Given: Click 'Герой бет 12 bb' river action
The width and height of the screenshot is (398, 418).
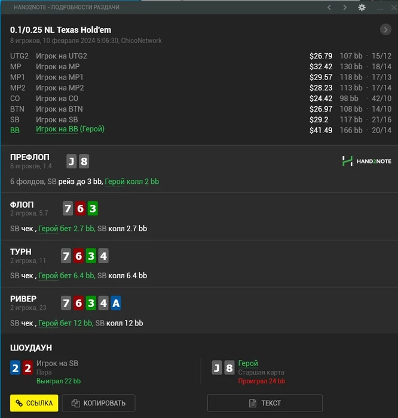Looking at the screenshot, I should point(65,323).
